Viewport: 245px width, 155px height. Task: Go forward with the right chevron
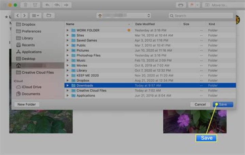(24, 15)
